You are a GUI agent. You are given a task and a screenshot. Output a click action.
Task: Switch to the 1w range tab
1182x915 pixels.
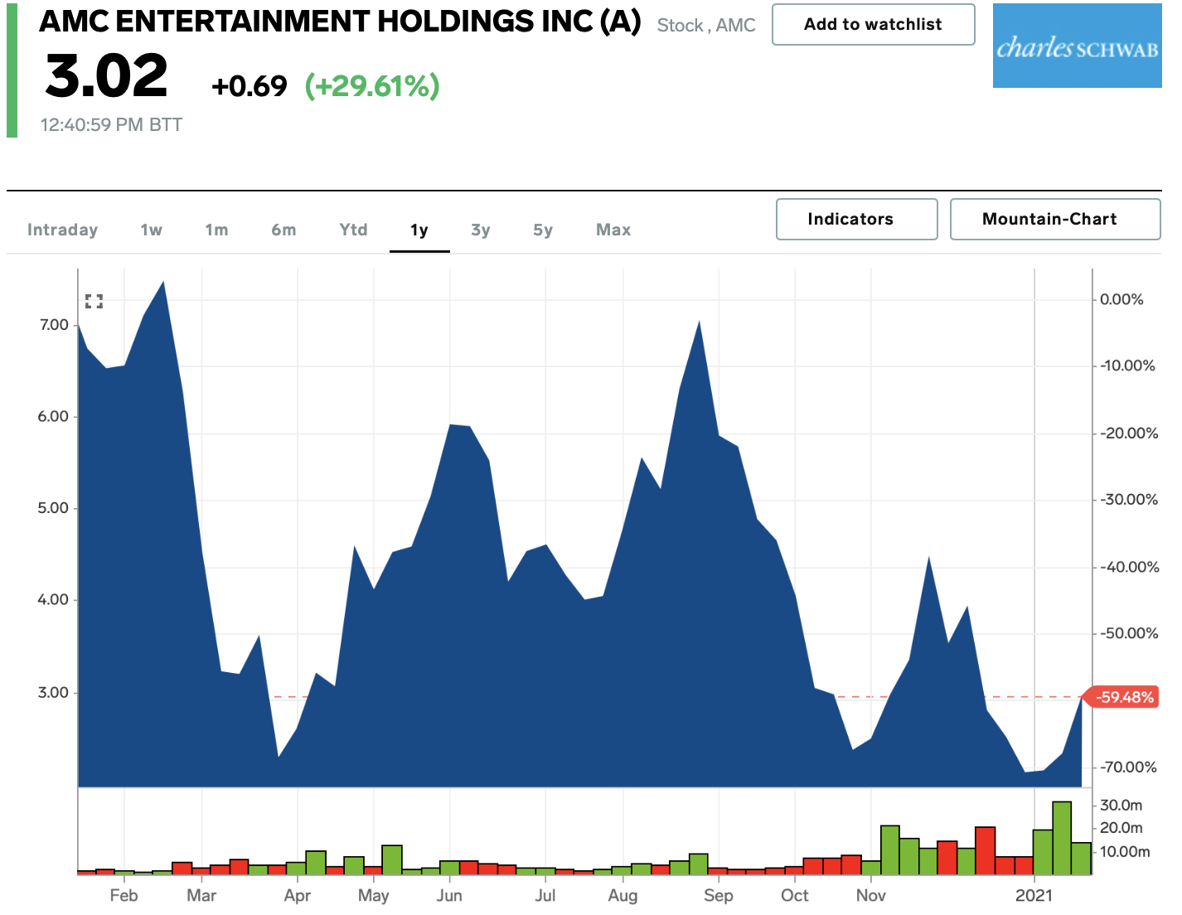tap(151, 230)
